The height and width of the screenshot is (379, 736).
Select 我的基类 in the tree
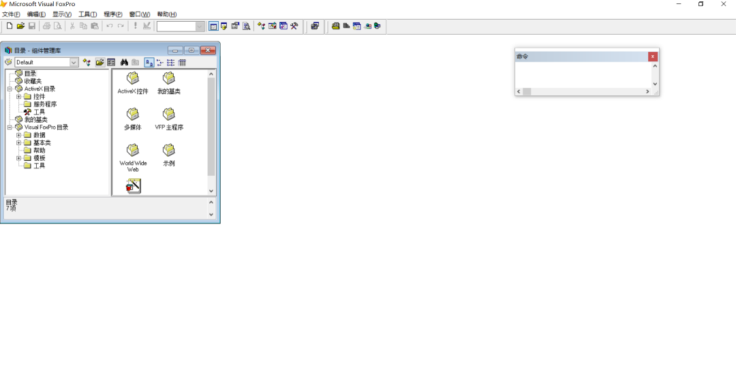click(x=35, y=120)
